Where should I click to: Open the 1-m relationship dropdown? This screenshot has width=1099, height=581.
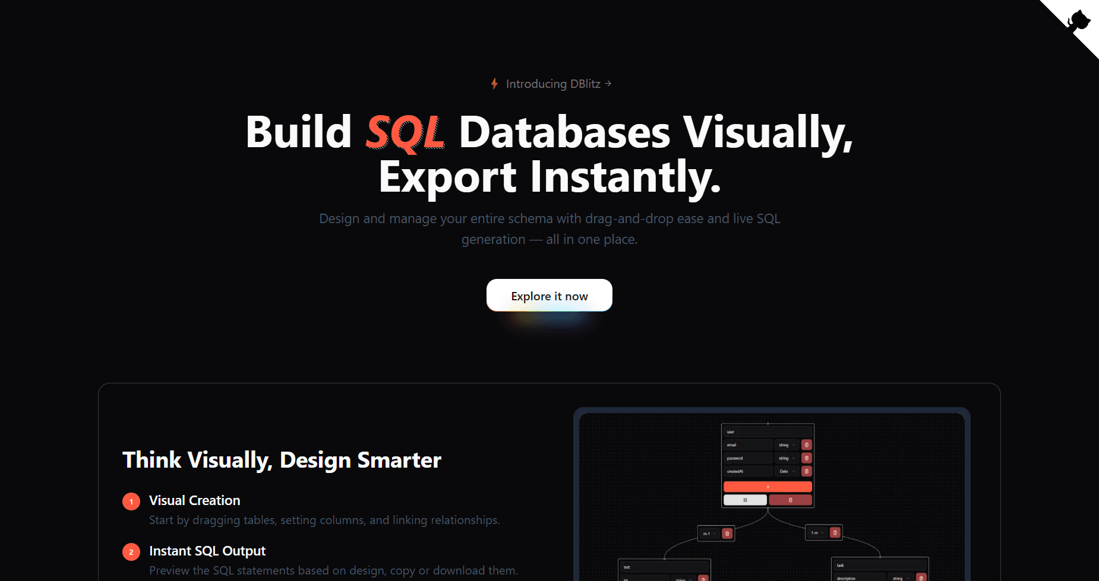817,533
